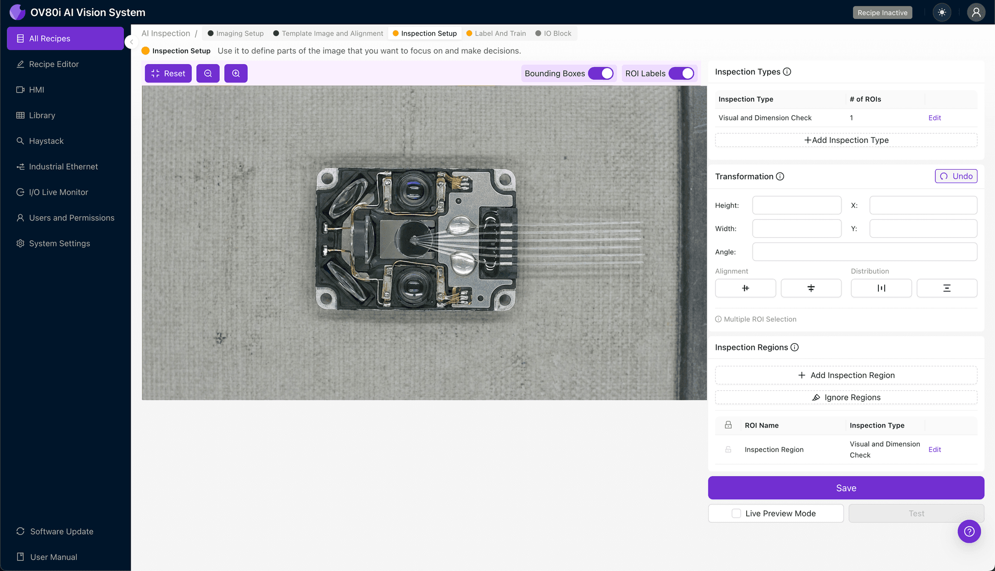
Task: Select the zoom out tool above the image
Action: 208,73
